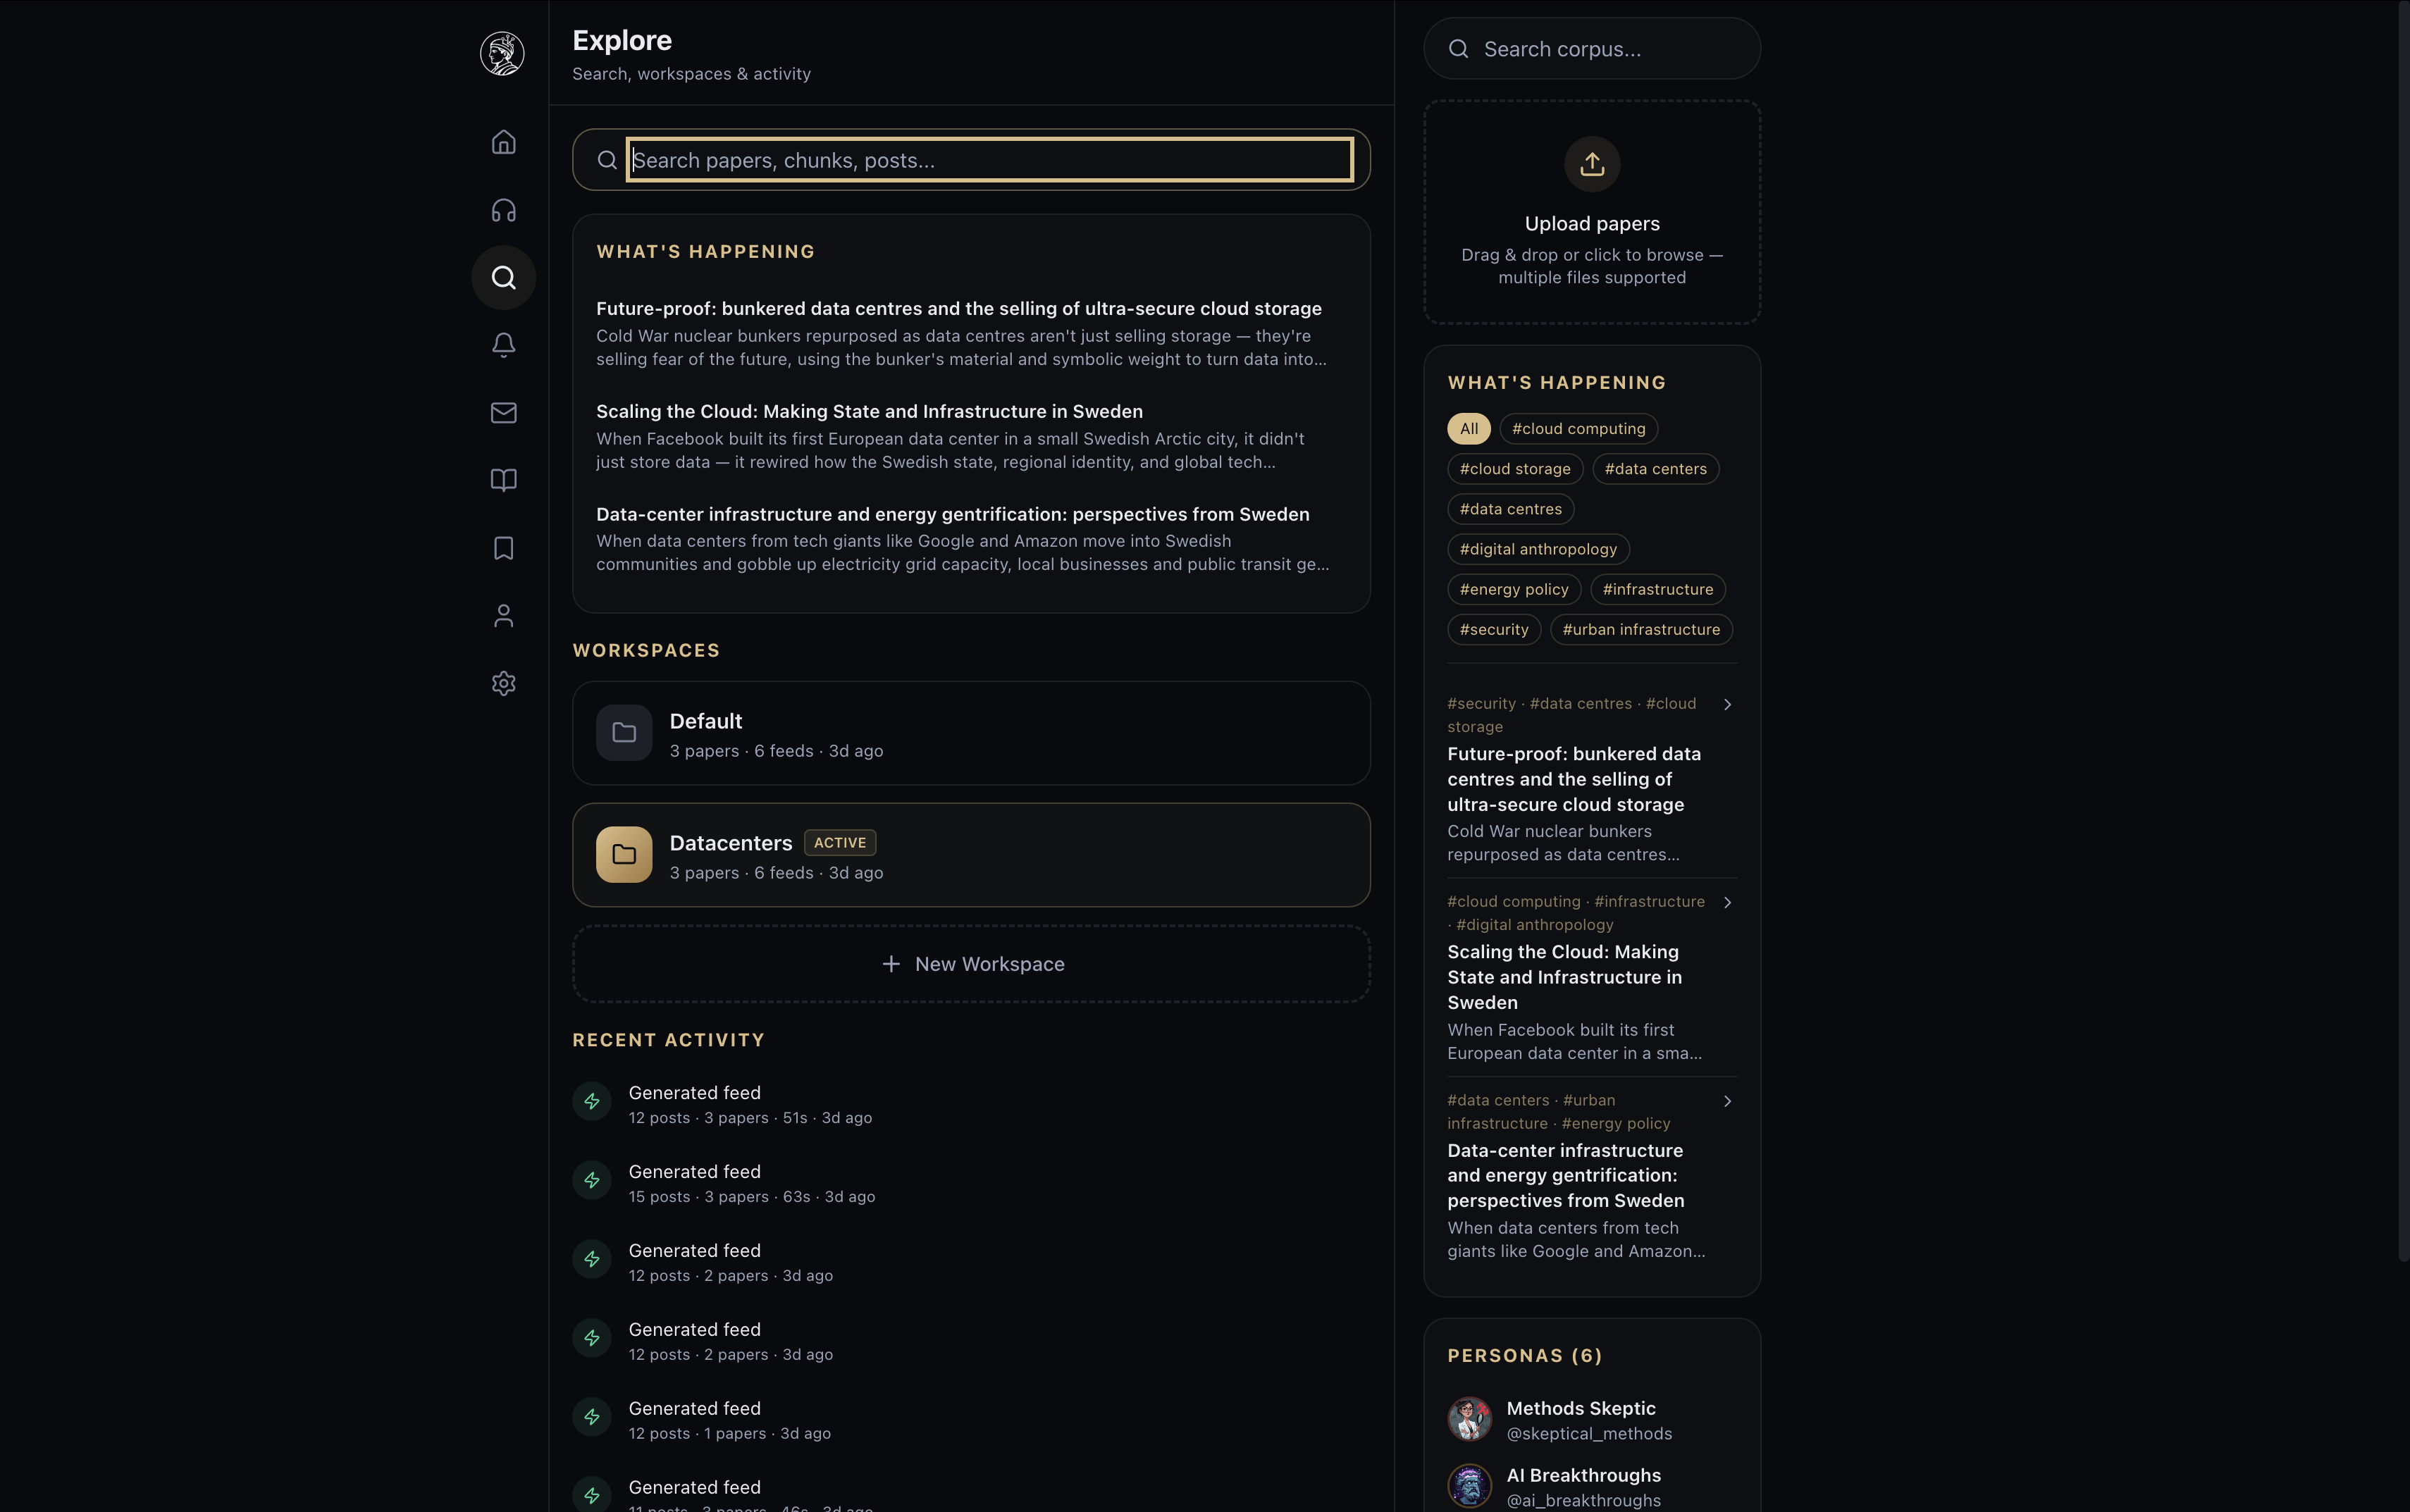View saved bookmarks from the sidebar
Image resolution: width=2410 pixels, height=1512 pixels.
click(x=503, y=548)
